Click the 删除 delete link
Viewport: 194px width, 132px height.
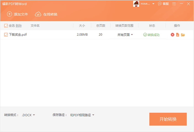(x=19, y=26)
